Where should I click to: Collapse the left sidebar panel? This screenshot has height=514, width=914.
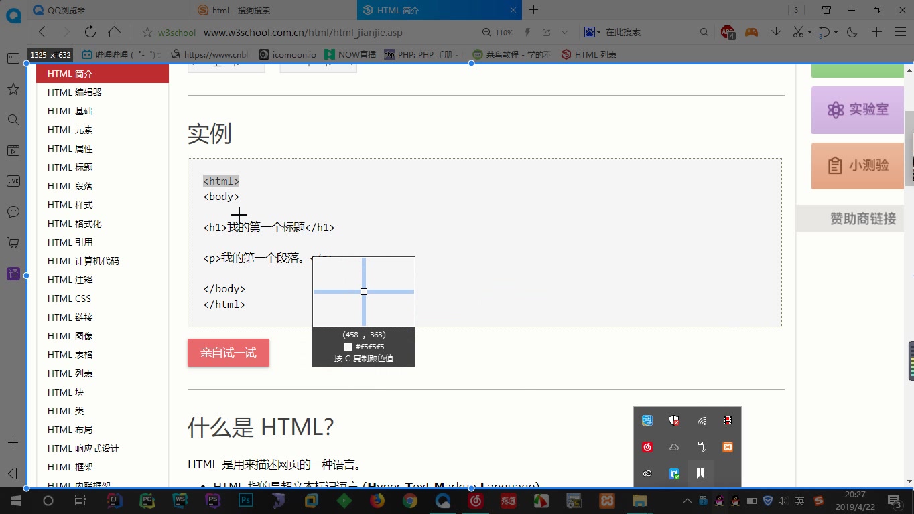click(13, 474)
